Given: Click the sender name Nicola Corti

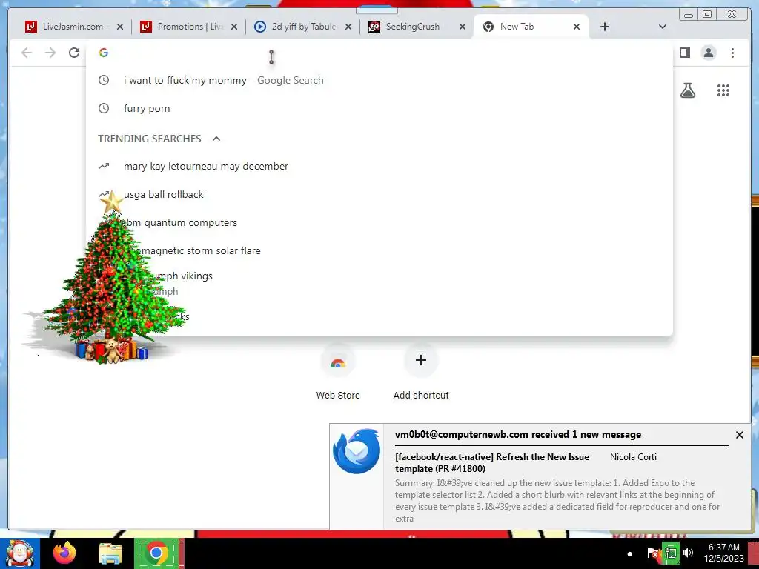Looking at the screenshot, I should (633, 456).
